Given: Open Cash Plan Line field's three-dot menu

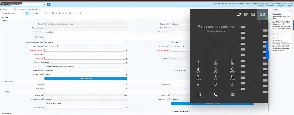Looking at the screenshot, I should 127,107.
